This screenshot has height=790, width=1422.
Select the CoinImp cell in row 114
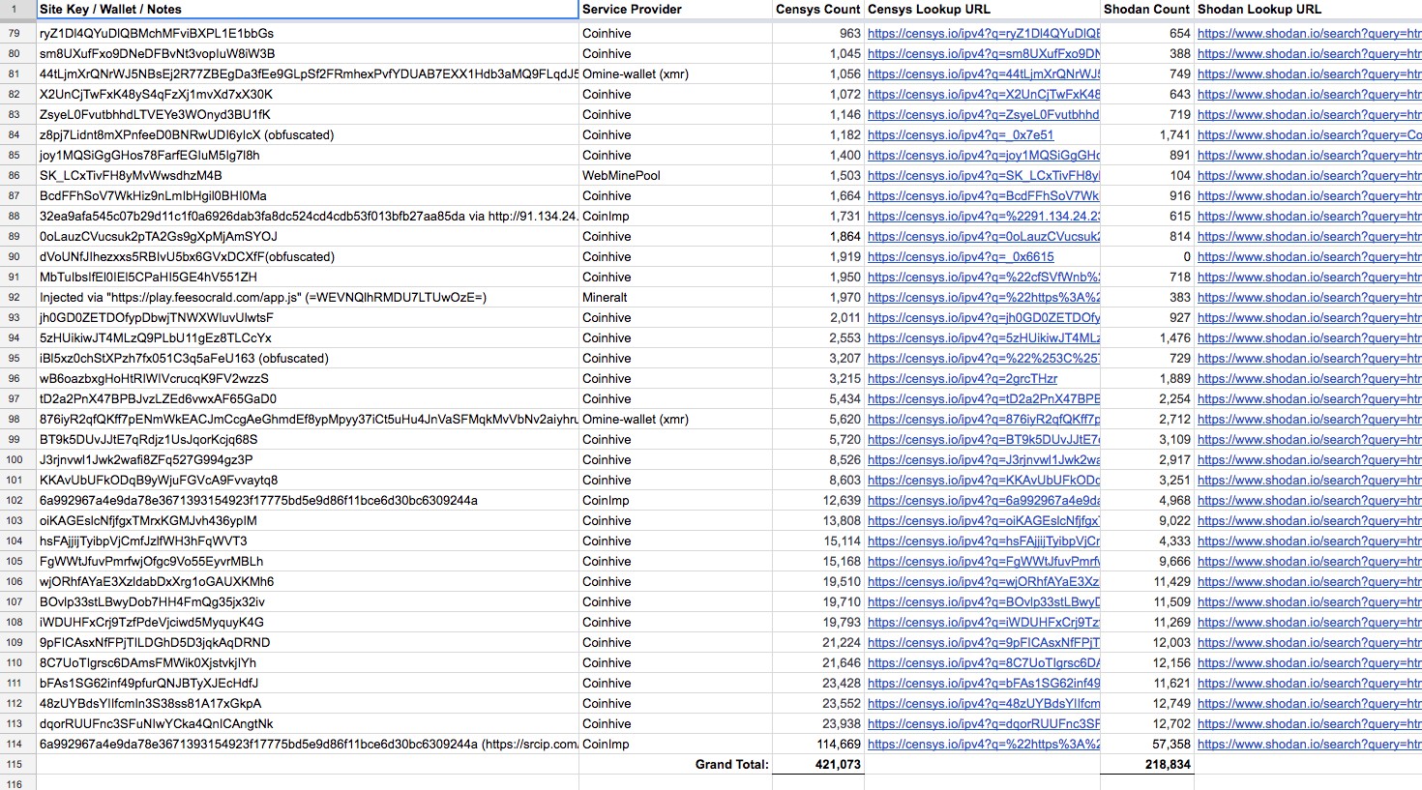click(675, 744)
